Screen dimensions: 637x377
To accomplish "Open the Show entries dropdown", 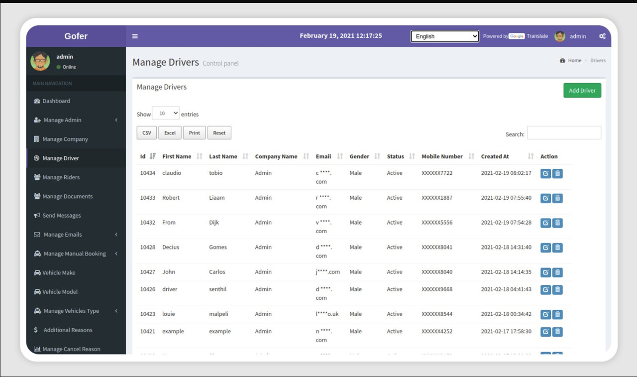I will (x=166, y=113).
